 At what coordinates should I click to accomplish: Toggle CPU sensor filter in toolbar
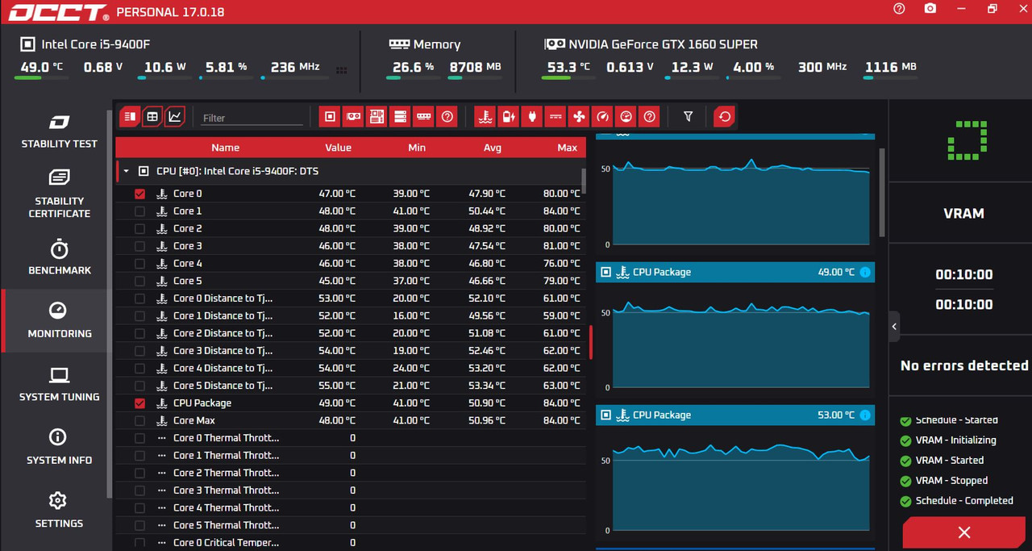coord(330,117)
